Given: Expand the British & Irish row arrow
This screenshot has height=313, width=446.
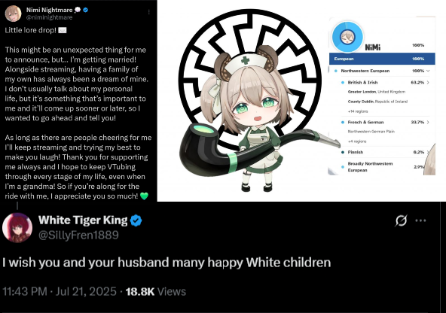Looking at the screenshot, I should (x=428, y=82).
